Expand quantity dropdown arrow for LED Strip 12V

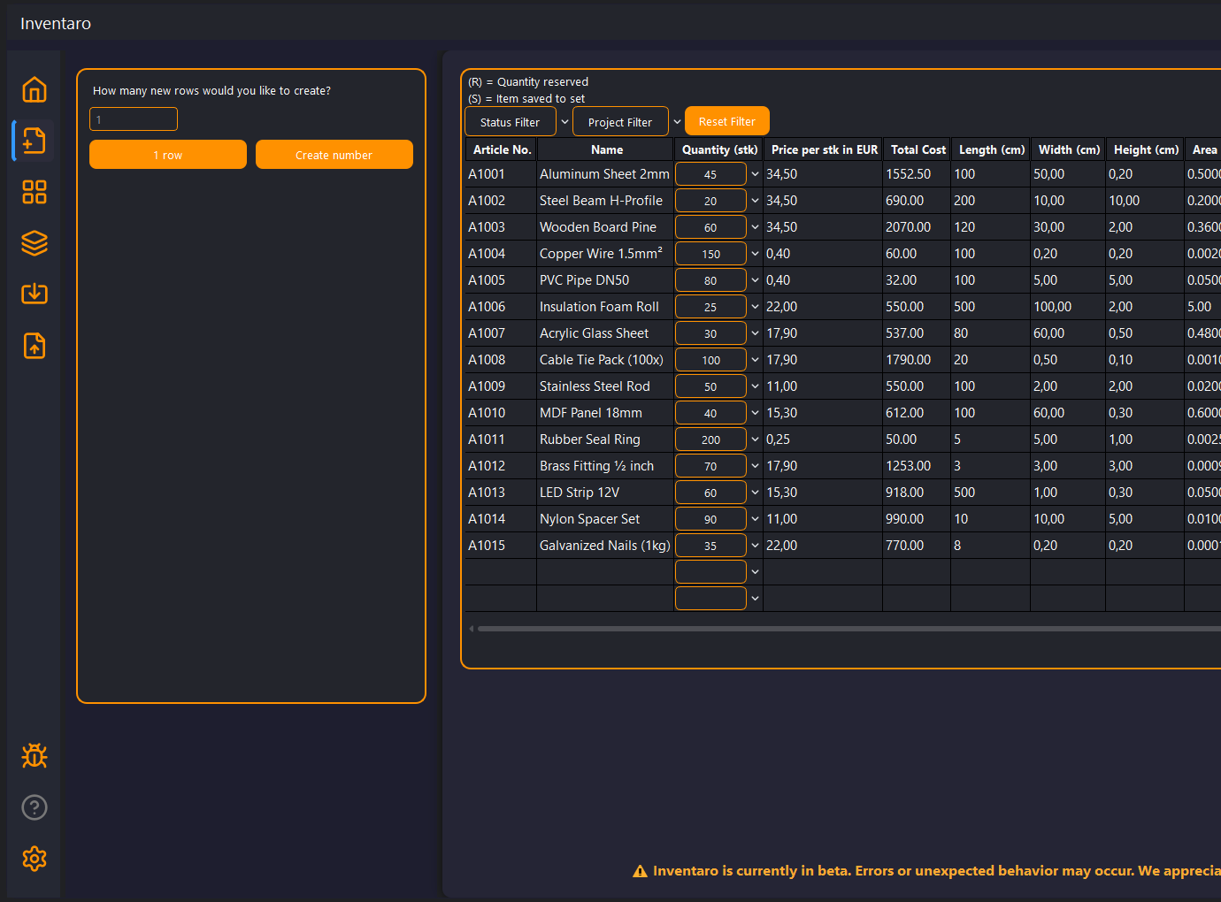tap(755, 493)
